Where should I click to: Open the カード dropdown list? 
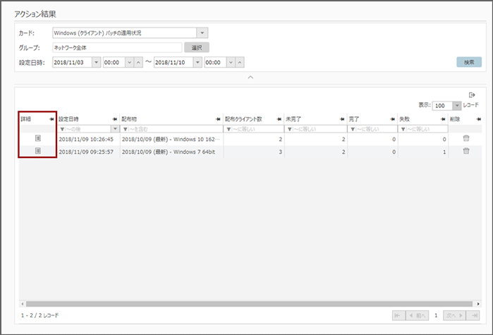202,32
